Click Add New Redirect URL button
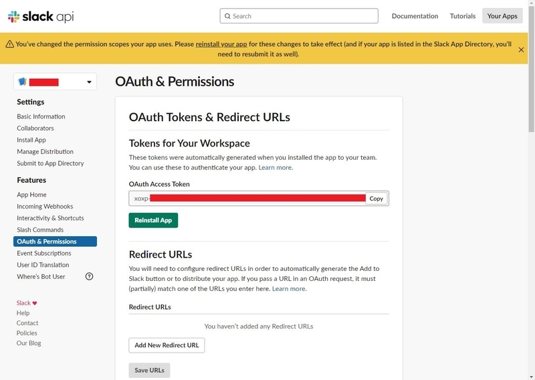The image size is (535, 380). click(167, 345)
